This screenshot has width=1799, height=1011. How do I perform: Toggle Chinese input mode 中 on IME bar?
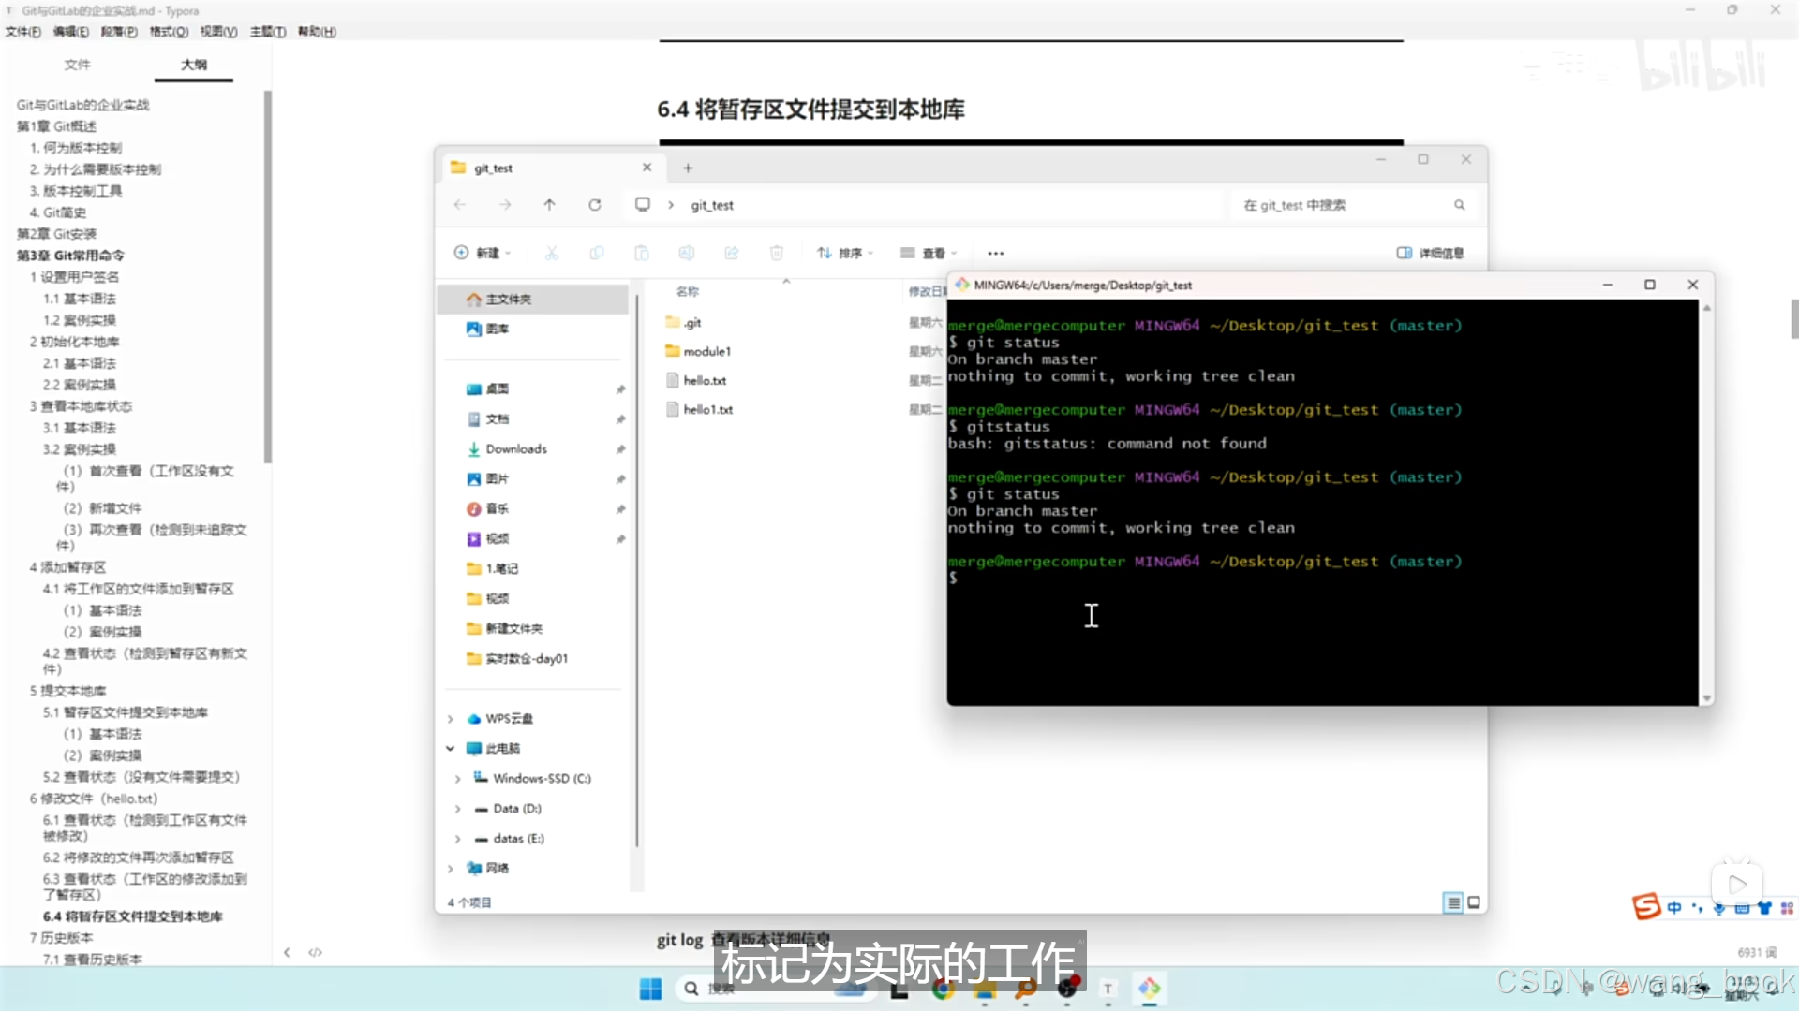point(1674,908)
